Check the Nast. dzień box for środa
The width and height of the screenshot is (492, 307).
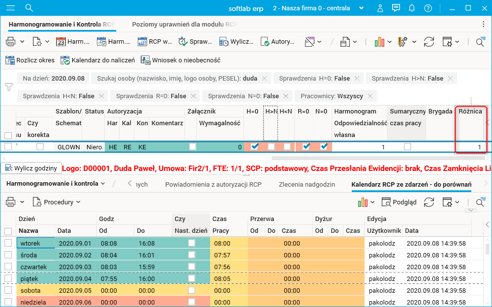tap(191, 255)
